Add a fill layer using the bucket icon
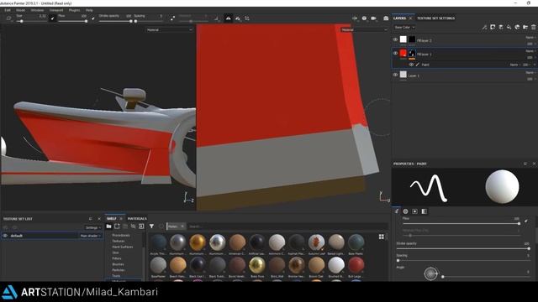This screenshot has height=302, width=538. point(509,27)
